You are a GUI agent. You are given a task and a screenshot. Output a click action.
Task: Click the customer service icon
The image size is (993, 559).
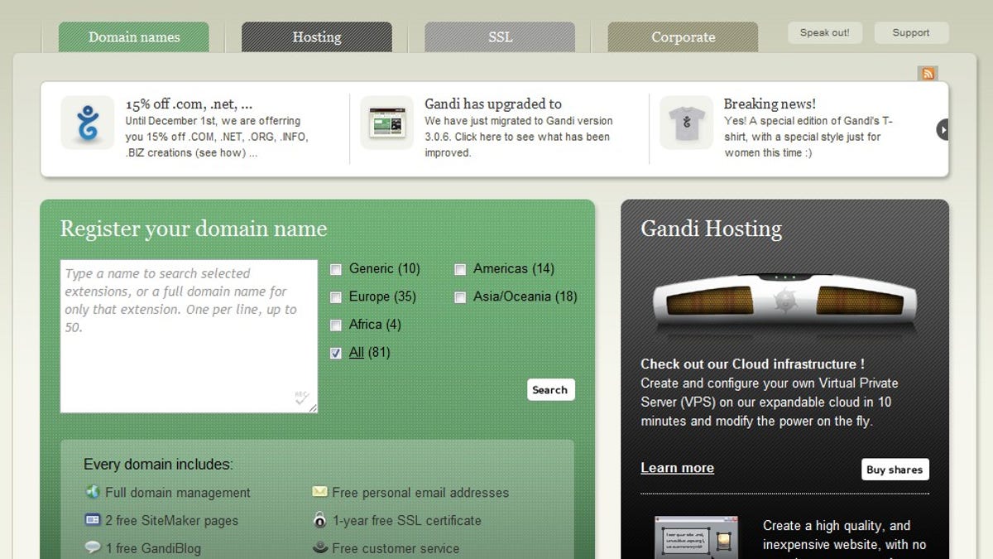click(319, 547)
